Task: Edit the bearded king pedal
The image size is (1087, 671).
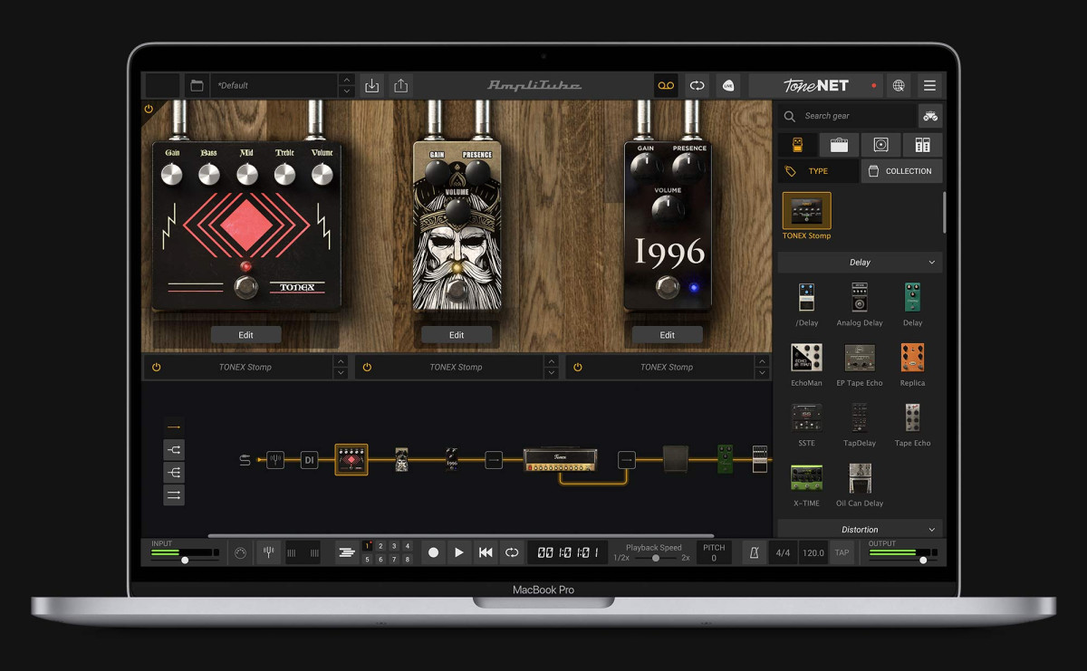Action: click(x=457, y=335)
